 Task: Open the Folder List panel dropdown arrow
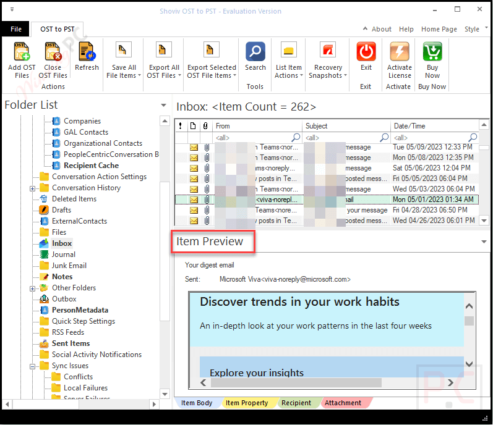coord(163,105)
